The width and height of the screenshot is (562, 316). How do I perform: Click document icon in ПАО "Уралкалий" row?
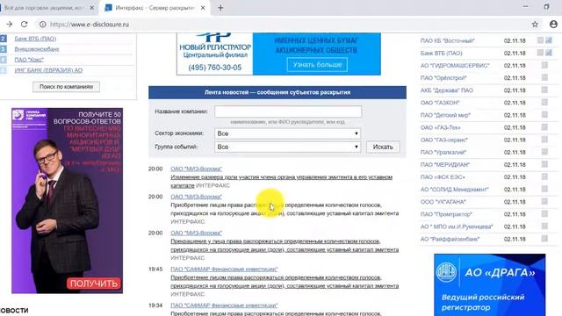coord(544,152)
